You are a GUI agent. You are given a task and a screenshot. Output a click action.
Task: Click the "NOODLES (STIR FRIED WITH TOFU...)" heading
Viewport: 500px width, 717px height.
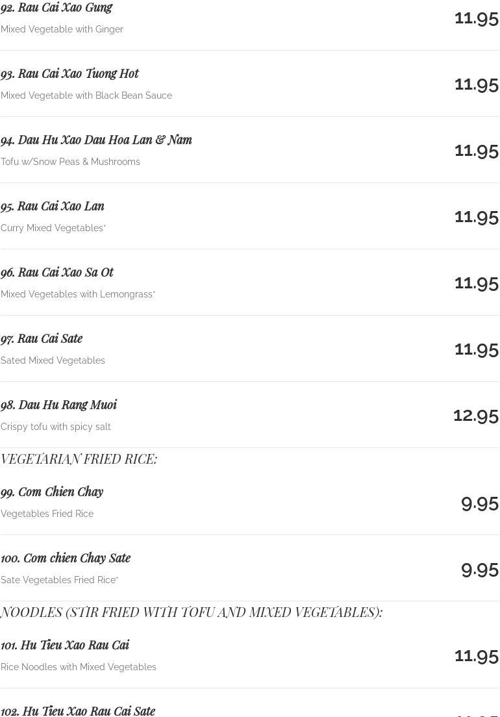[192, 612]
